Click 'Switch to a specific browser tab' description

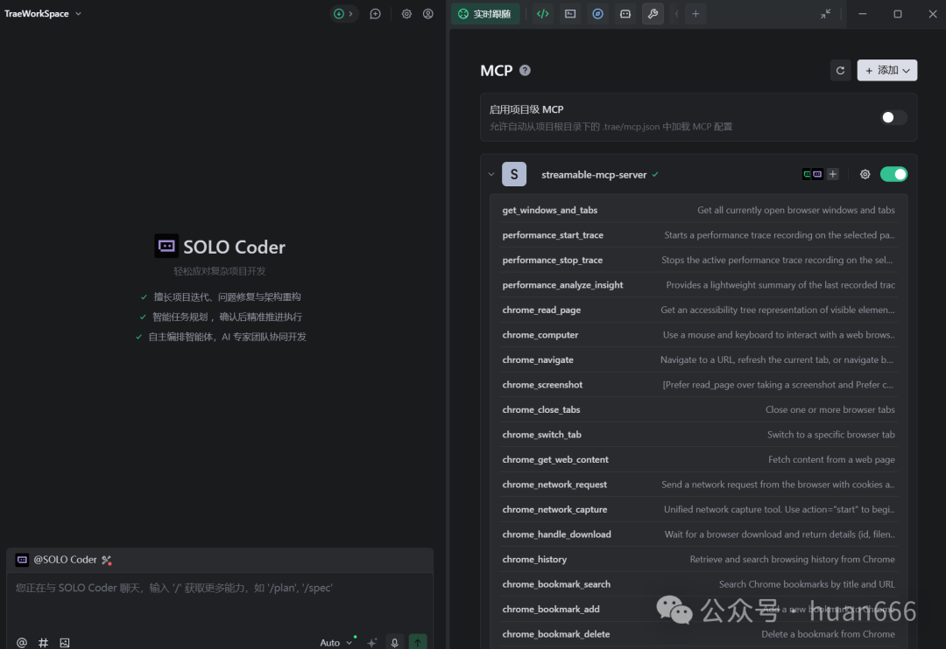[830, 435]
